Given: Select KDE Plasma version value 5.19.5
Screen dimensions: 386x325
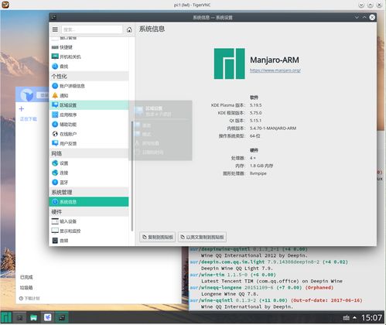Looking at the screenshot, I should [255, 105].
